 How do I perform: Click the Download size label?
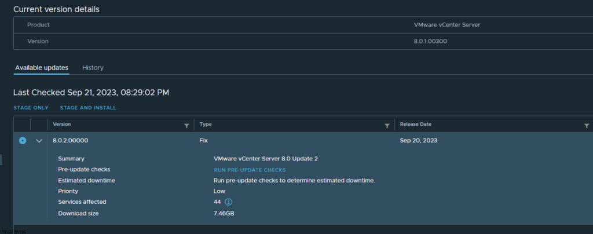[78, 214]
